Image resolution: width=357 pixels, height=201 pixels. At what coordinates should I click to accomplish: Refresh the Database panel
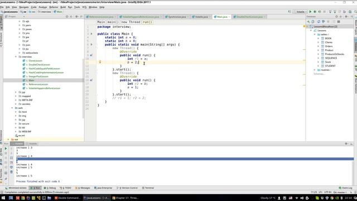[319, 22]
